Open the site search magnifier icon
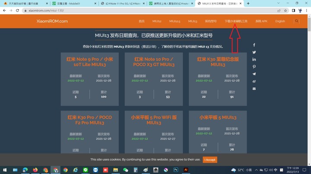The height and width of the screenshot is (174, 311). click(296, 21)
